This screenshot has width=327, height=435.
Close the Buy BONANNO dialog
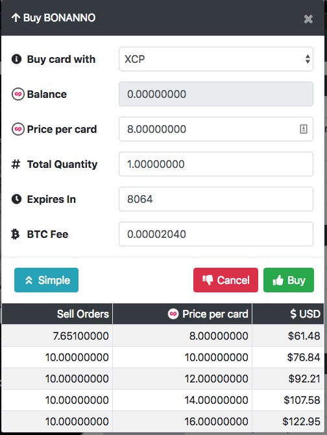click(x=308, y=19)
